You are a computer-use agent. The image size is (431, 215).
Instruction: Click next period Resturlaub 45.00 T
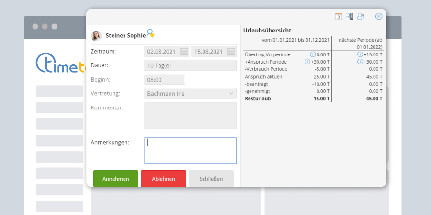(374, 99)
